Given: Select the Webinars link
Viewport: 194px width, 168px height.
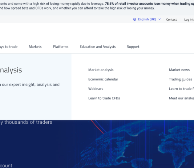Looking at the screenshot, I should pyautogui.click(x=96, y=89).
